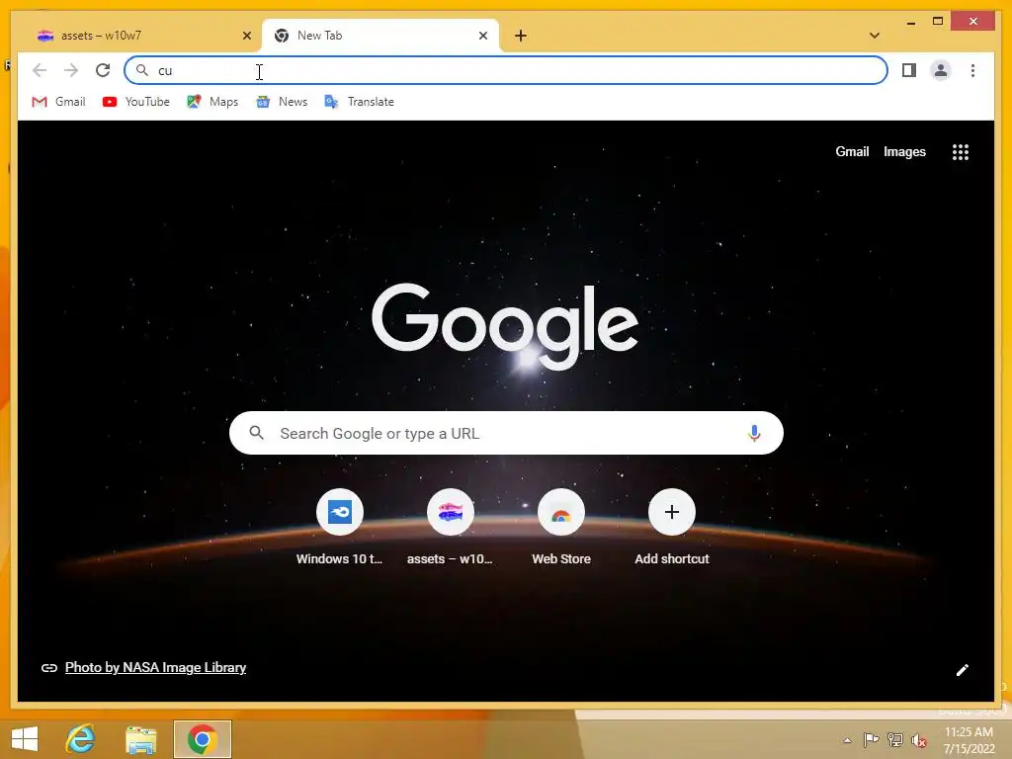Start voice search with microphone icon
This screenshot has width=1012, height=759.
pyautogui.click(x=754, y=433)
